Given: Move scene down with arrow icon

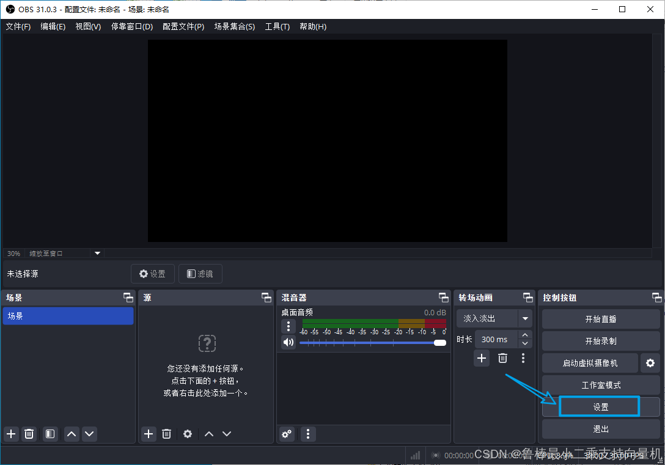Looking at the screenshot, I should [89, 434].
